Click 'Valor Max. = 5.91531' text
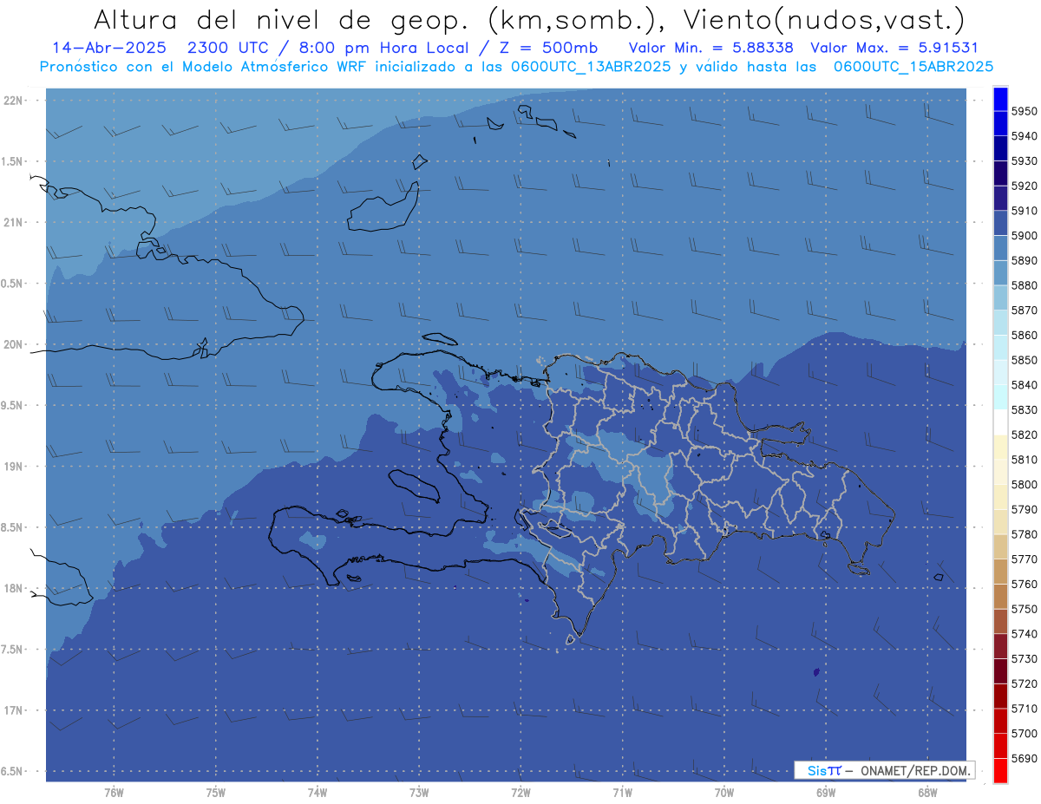The image size is (1041, 804). point(894,48)
